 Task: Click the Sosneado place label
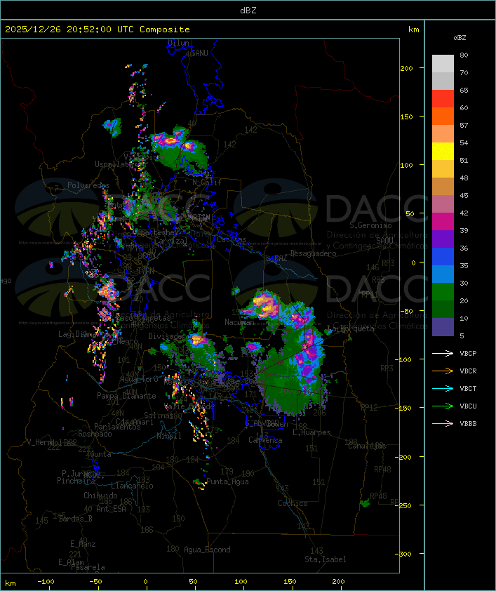[x=95, y=434]
